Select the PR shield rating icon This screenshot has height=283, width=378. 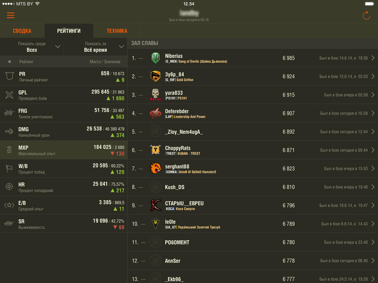9,76
